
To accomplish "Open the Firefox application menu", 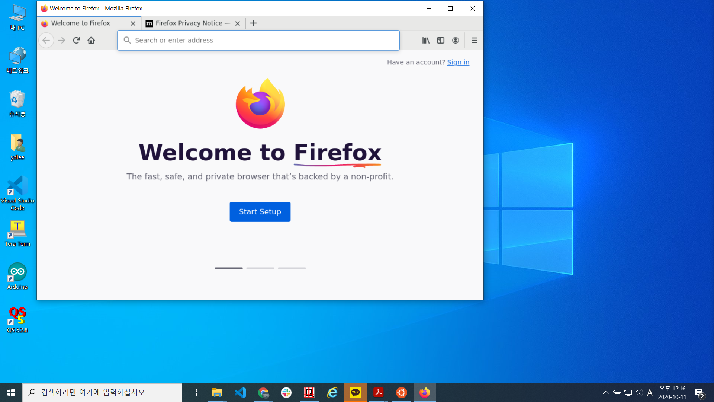I will click(x=474, y=40).
